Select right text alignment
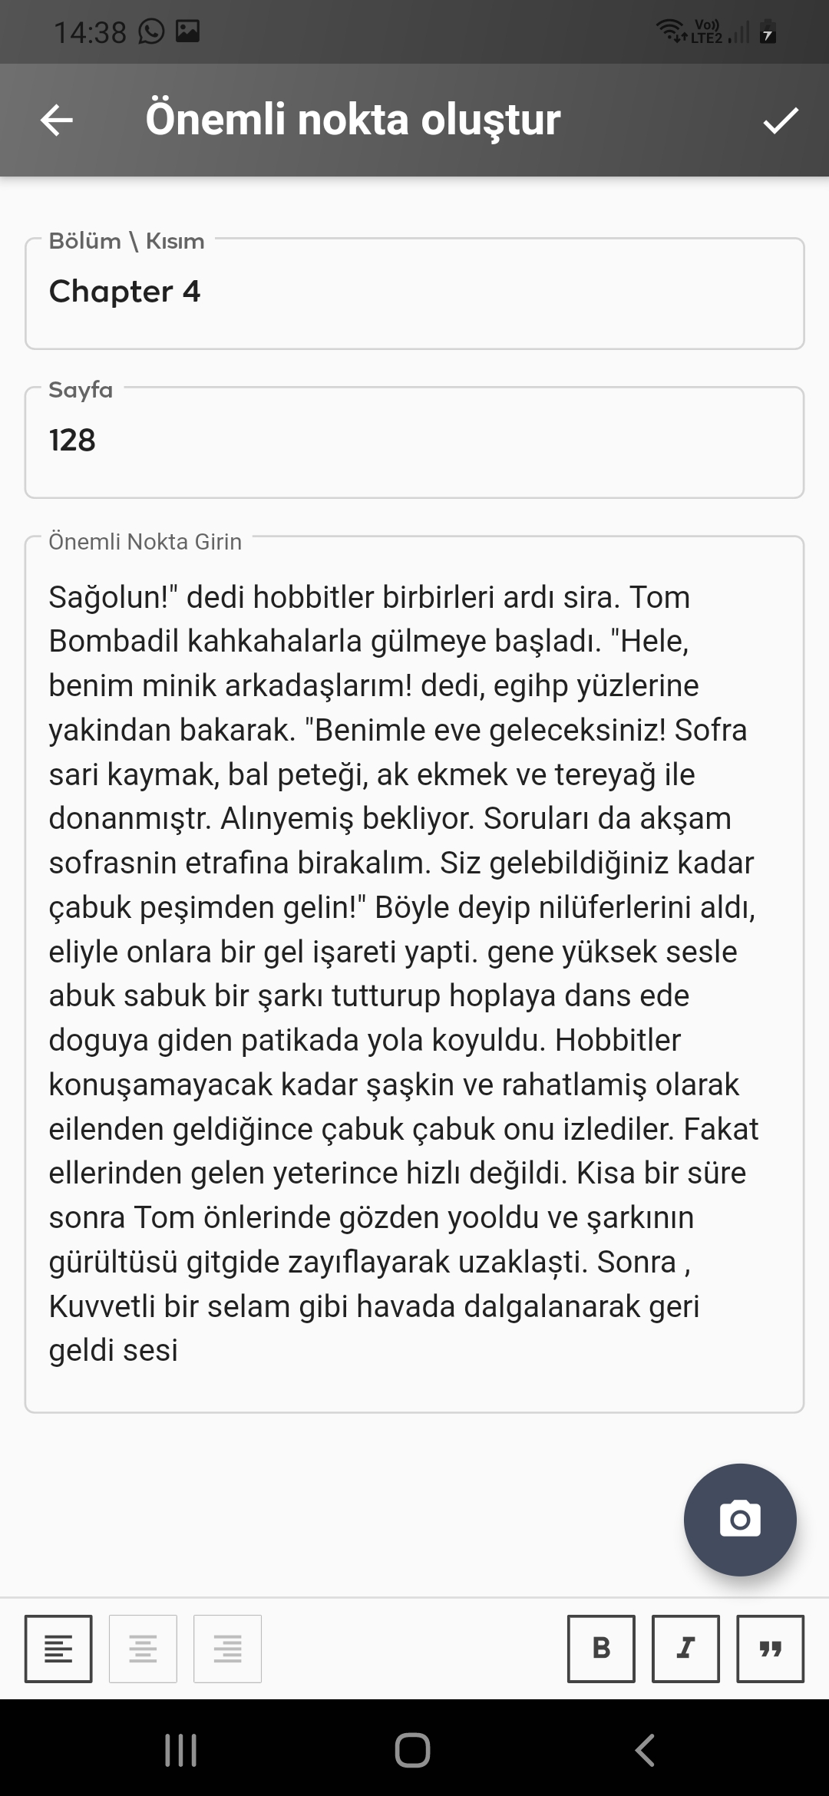The image size is (829, 1796). [x=227, y=1648]
